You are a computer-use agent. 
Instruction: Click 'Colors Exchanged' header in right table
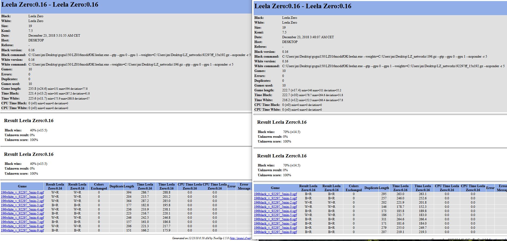[x=354, y=188]
